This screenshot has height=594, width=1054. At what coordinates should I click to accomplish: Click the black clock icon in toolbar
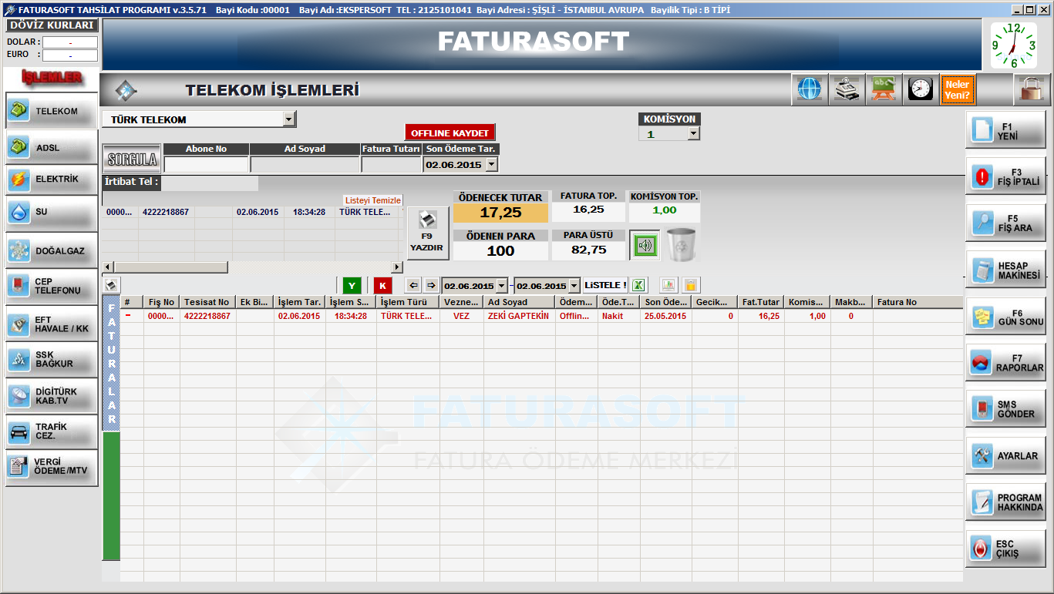(921, 89)
